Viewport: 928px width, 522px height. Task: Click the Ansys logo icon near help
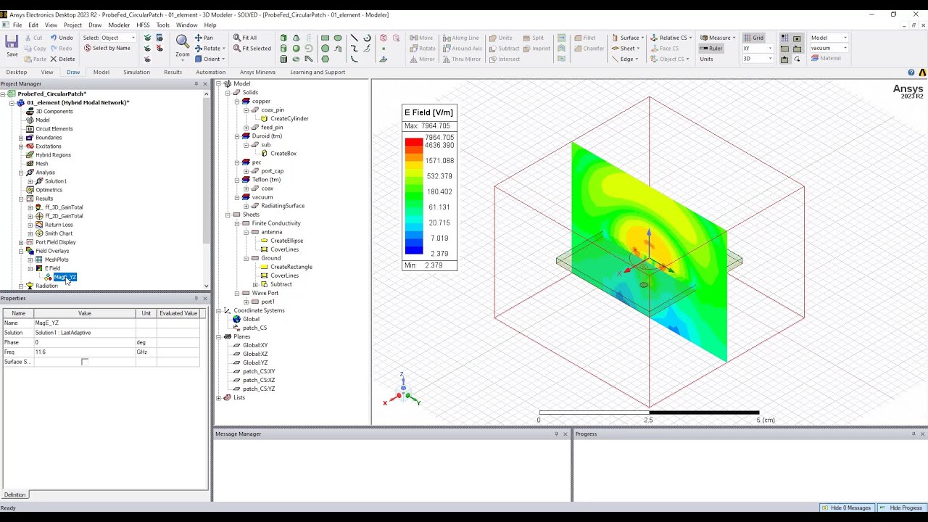click(922, 72)
